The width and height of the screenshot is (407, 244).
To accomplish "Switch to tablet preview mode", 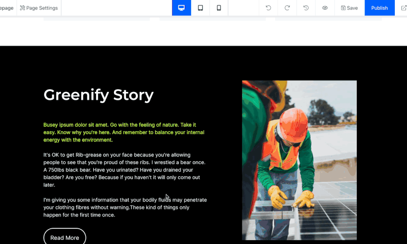I will (x=200, y=8).
